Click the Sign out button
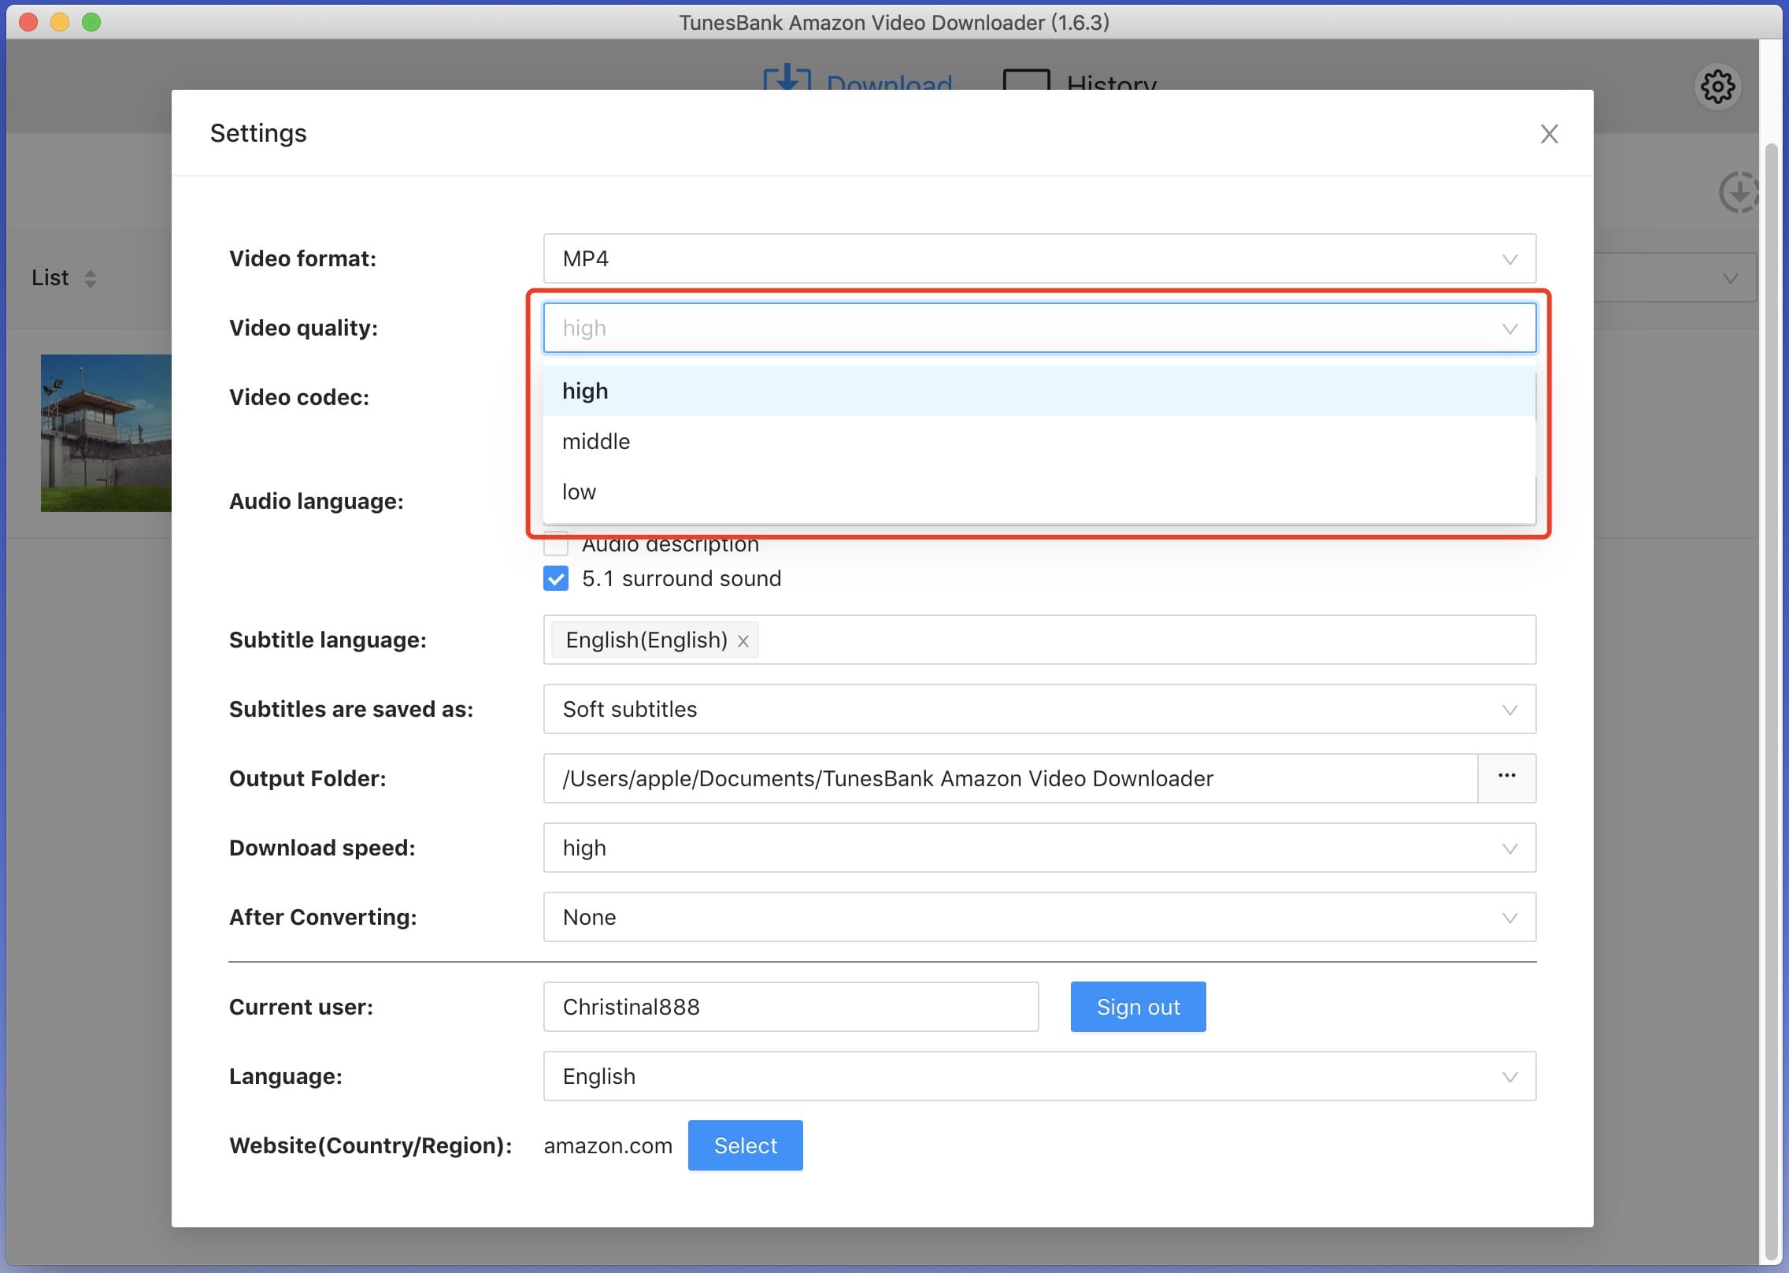Screen dimensions: 1789x1273 click(1137, 1007)
